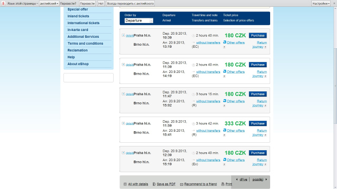Image resolution: width=337 pixels, height=189 pixels.
Task: Click the always translate from English button
Action: point(130,4)
